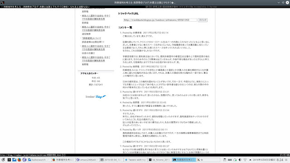Open the keyboard layout tray icon
The image size is (290, 163).
click(x=230, y=160)
